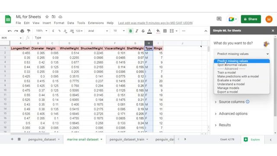
Task: Print the spreadsheet
Action: click(x=22, y=31)
